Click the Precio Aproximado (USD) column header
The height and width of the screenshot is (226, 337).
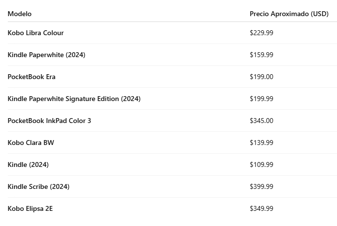coord(289,14)
